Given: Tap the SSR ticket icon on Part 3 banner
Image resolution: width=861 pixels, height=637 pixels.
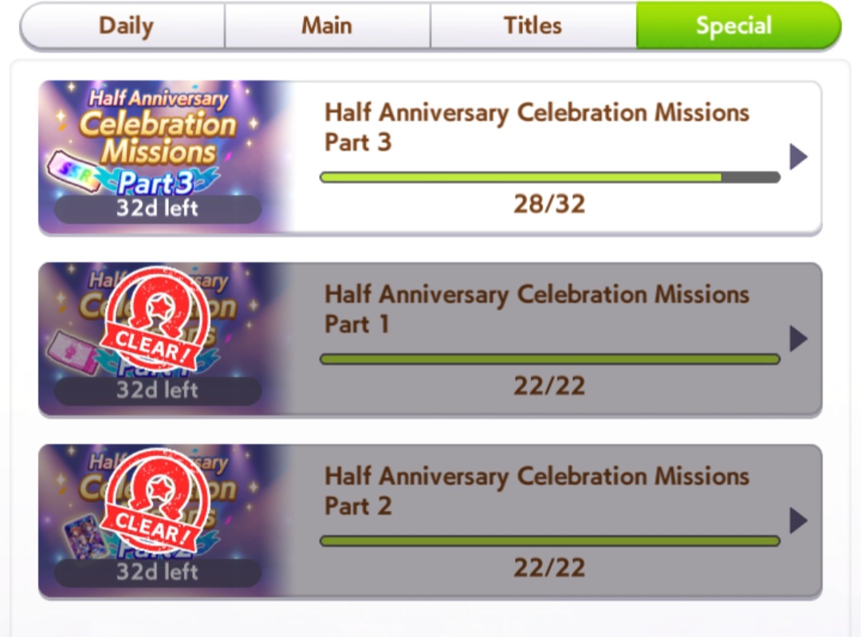Looking at the screenshot, I should click(x=73, y=172).
